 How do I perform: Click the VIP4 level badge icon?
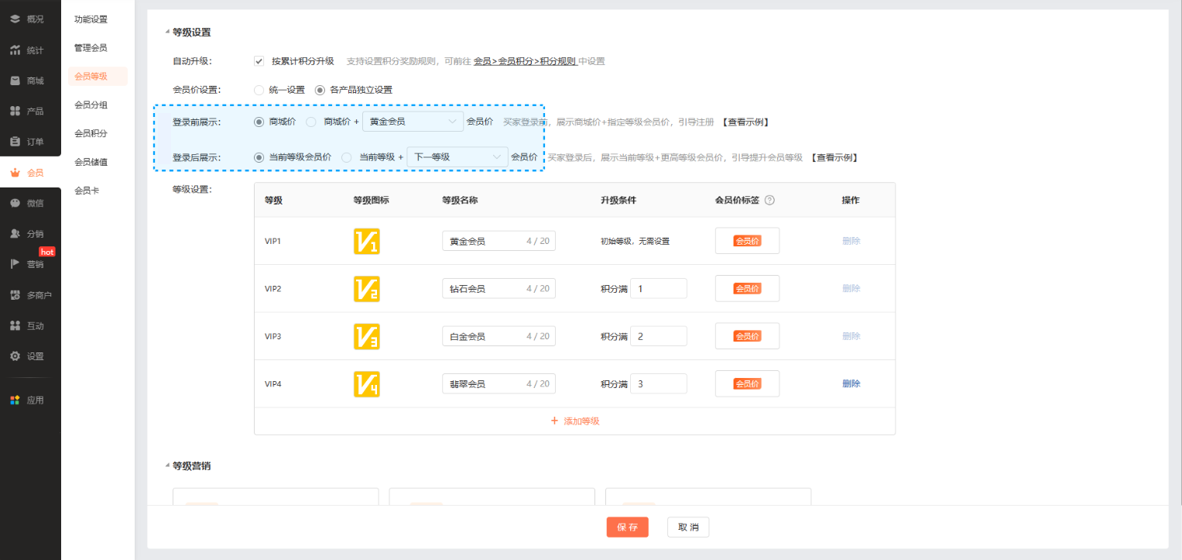click(x=366, y=384)
